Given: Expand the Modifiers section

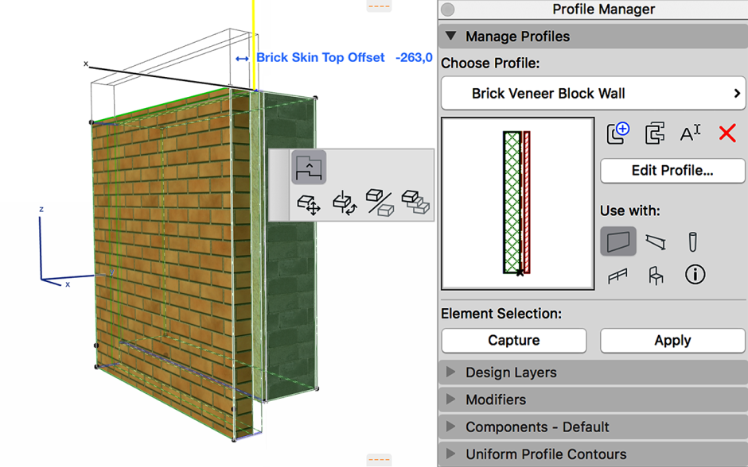Looking at the screenshot, I should click(x=593, y=399).
